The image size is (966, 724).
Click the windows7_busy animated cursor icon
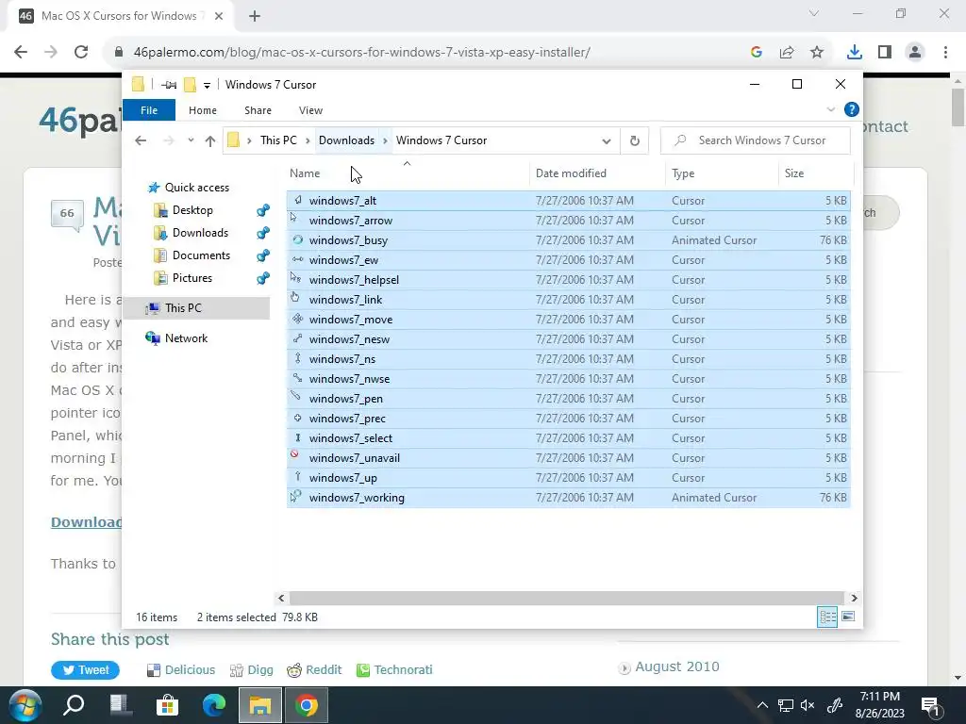click(x=298, y=239)
